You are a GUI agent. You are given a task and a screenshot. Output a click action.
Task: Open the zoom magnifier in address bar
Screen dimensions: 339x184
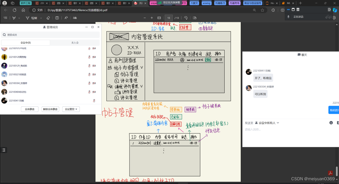point(255,10)
